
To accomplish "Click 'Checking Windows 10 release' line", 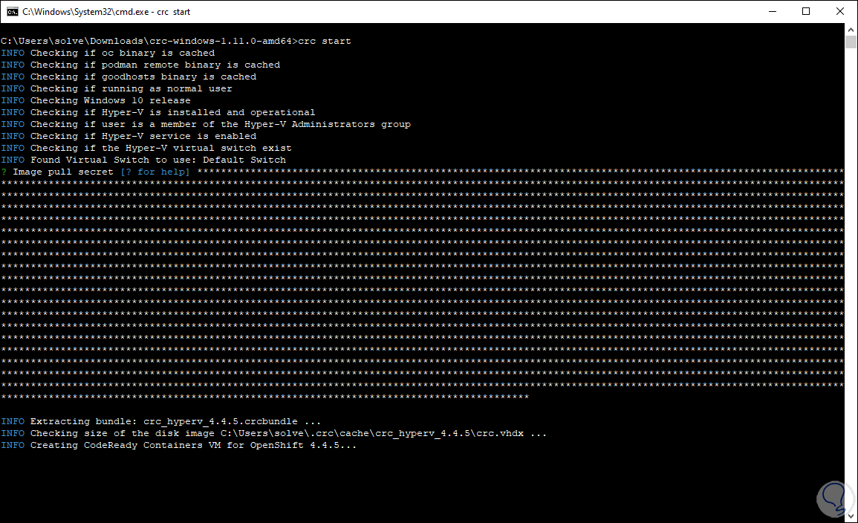I will click(x=96, y=100).
